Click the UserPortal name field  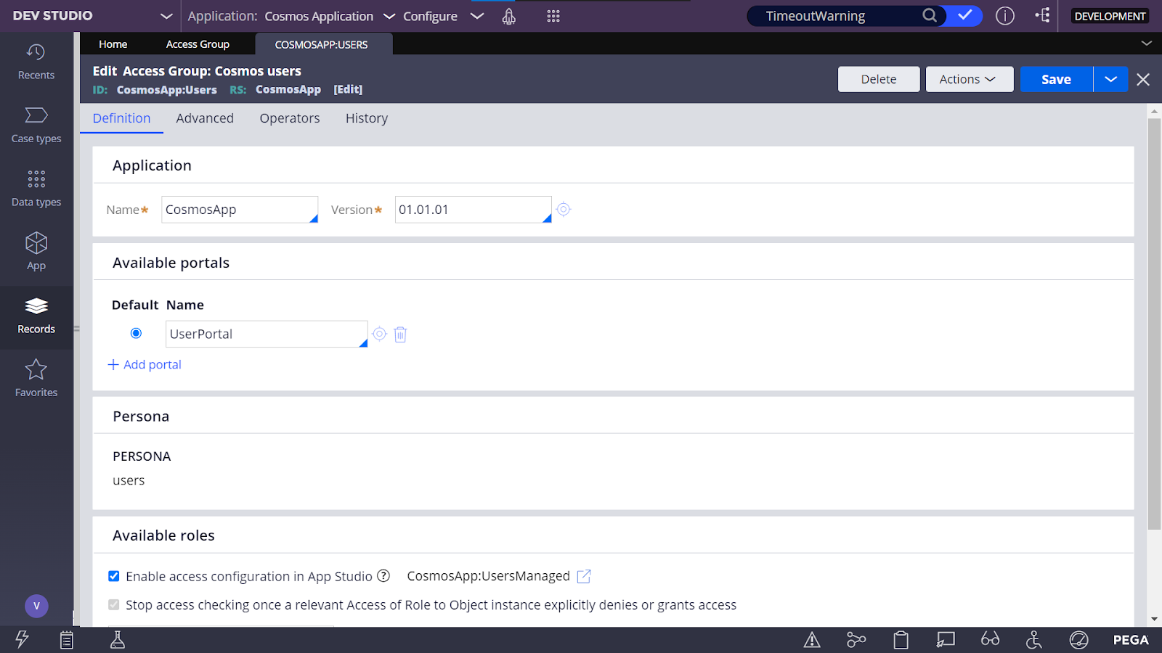pyautogui.click(x=267, y=334)
